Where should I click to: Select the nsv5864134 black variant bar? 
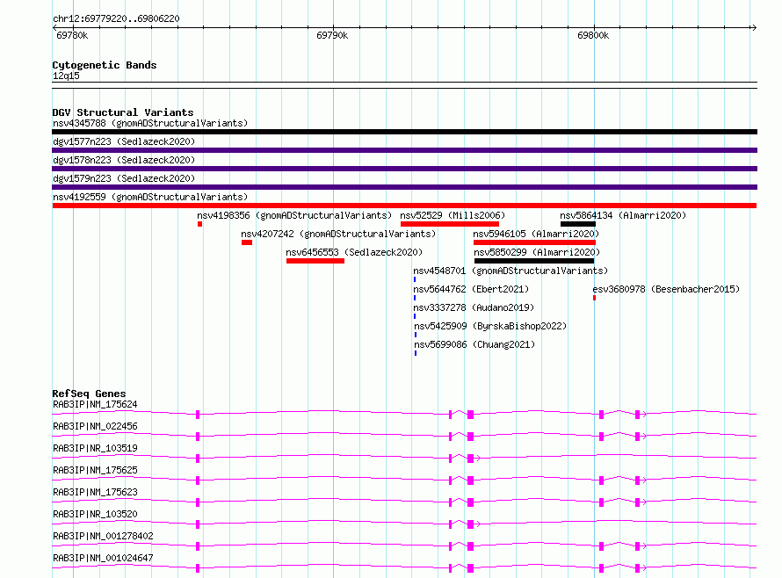[x=577, y=224]
